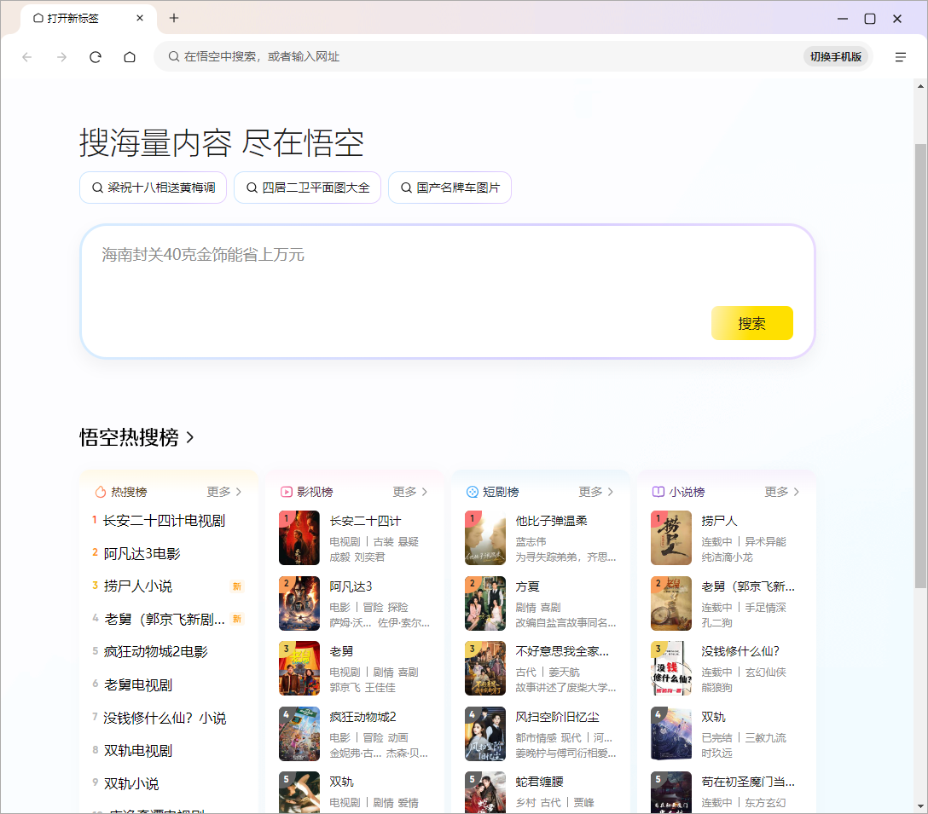Expand 更多 in 小说榜 section
The height and width of the screenshot is (814, 928).
click(782, 492)
